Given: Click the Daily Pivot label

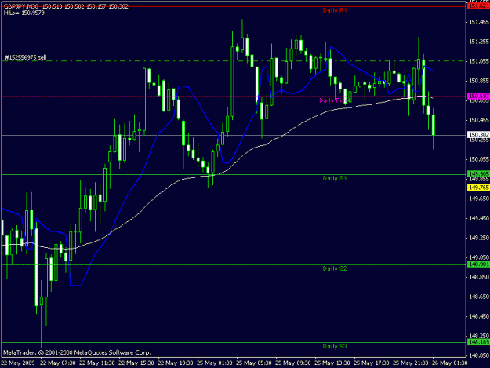Looking at the screenshot, I should click(335, 100).
